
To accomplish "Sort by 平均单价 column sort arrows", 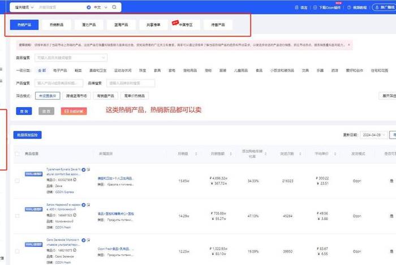I will click(335, 154).
